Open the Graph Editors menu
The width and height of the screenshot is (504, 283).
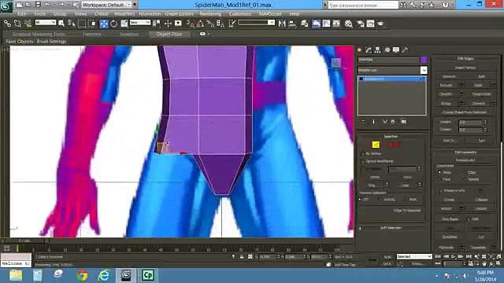180,14
